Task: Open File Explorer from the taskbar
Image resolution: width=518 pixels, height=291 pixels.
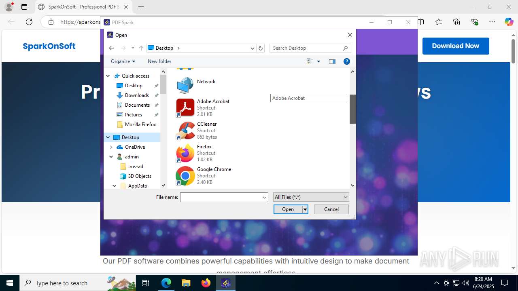Action: (x=186, y=283)
